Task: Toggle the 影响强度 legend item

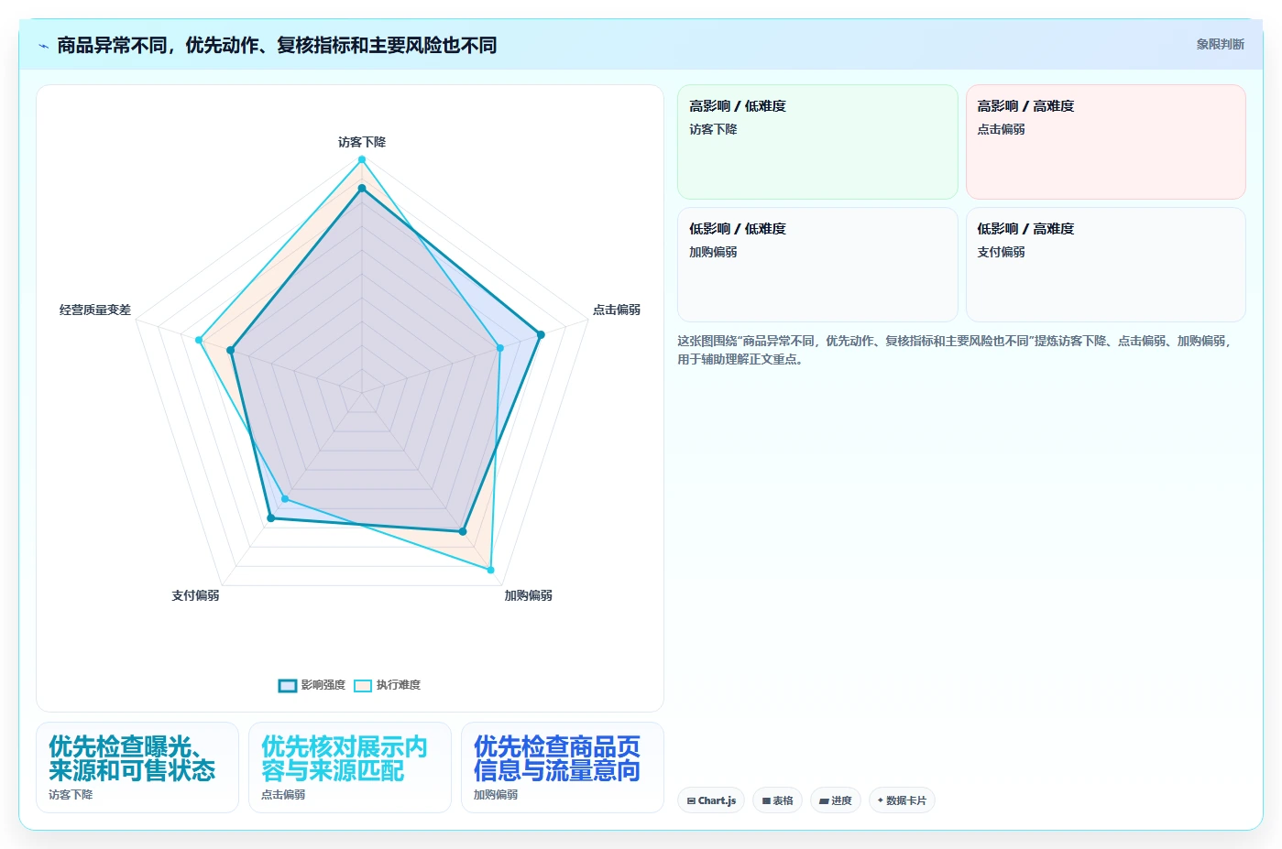Action: [x=312, y=685]
